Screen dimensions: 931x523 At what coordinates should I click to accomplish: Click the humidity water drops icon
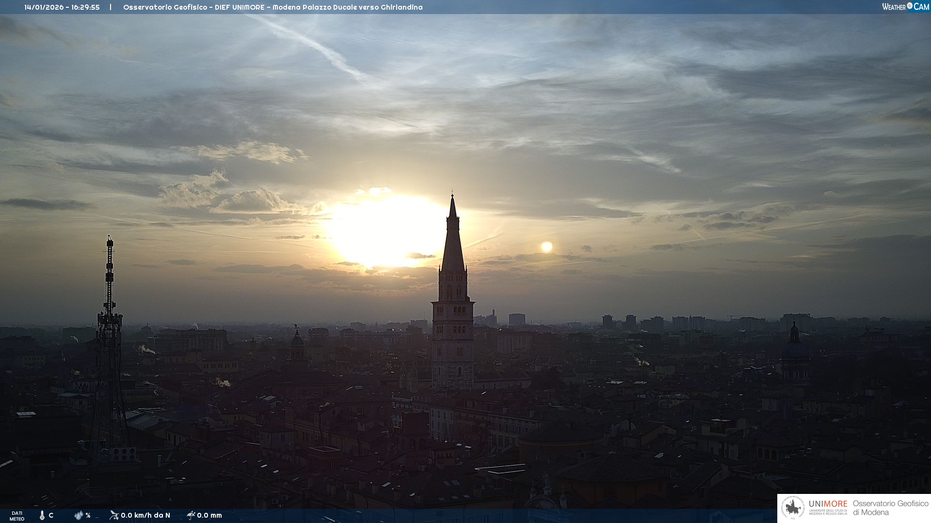point(79,515)
